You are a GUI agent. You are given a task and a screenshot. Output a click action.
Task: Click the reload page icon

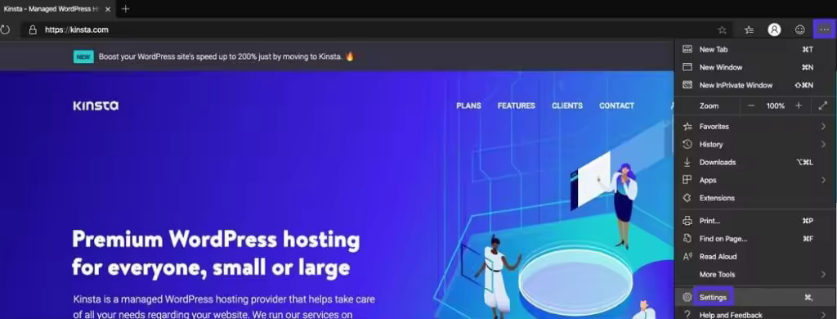(x=4, y=30)
